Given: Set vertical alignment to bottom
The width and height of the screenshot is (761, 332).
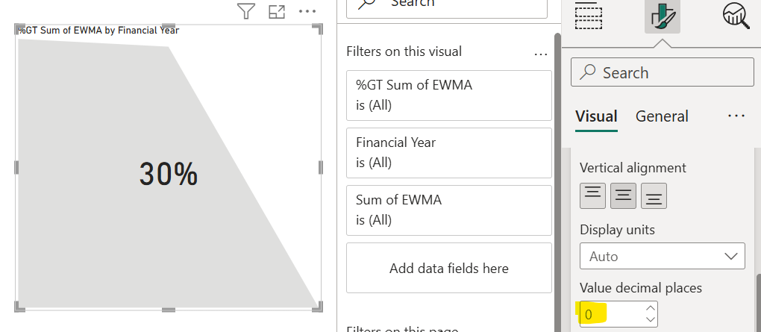Looking at the screenshot, I should click(654, 195).
